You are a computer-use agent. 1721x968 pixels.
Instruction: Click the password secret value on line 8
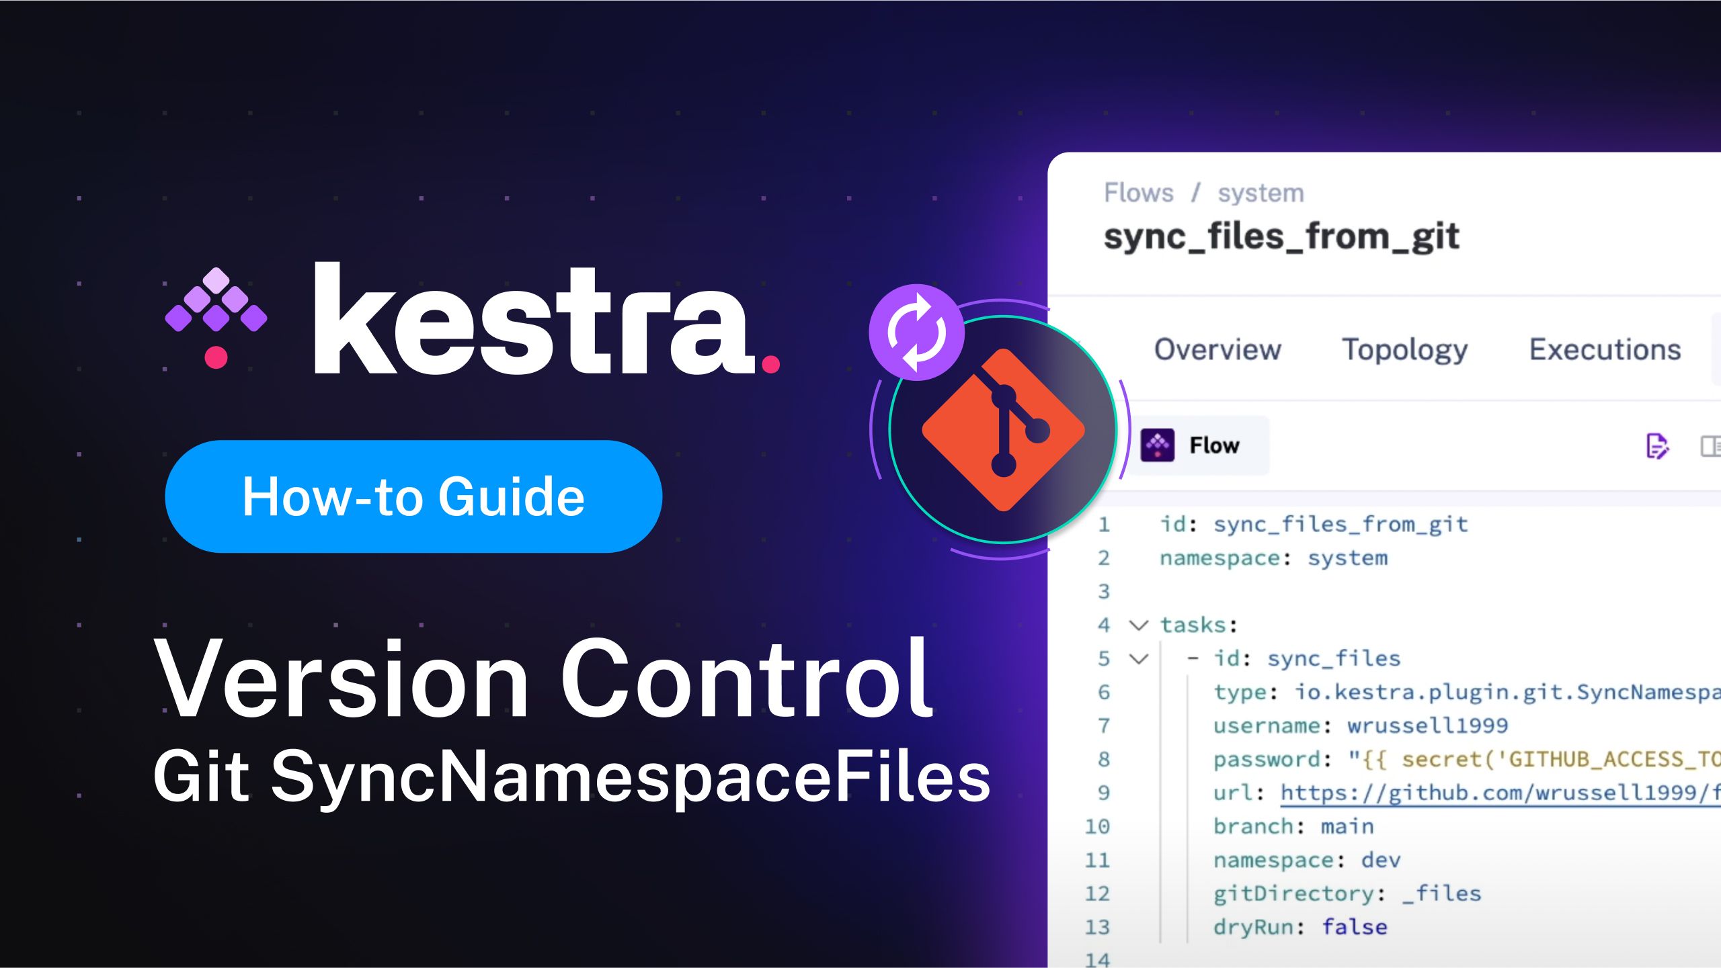(1534, 759)
